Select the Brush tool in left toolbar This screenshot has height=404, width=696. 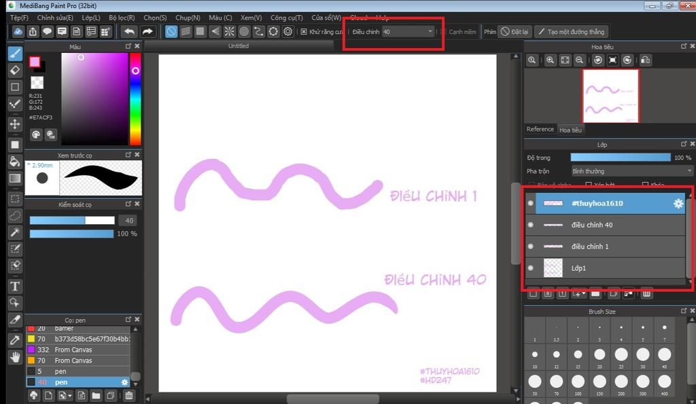(x=15, y=54)
